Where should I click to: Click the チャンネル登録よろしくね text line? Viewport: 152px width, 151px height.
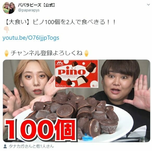[x=47, y=53]
